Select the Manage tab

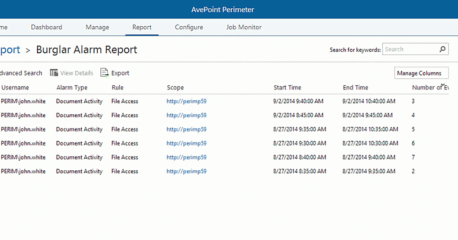click(x=97, y=27)
